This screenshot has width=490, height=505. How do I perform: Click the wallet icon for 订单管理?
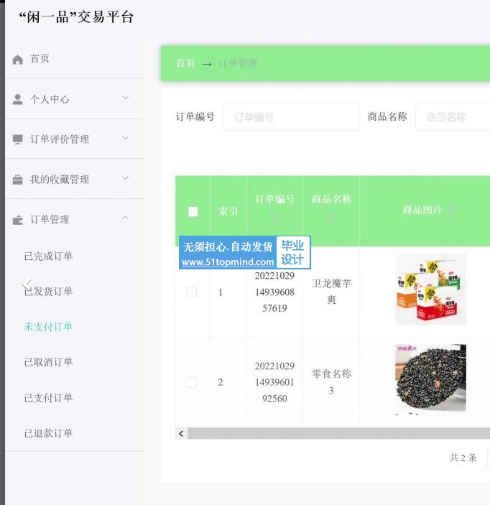point(17,220)
